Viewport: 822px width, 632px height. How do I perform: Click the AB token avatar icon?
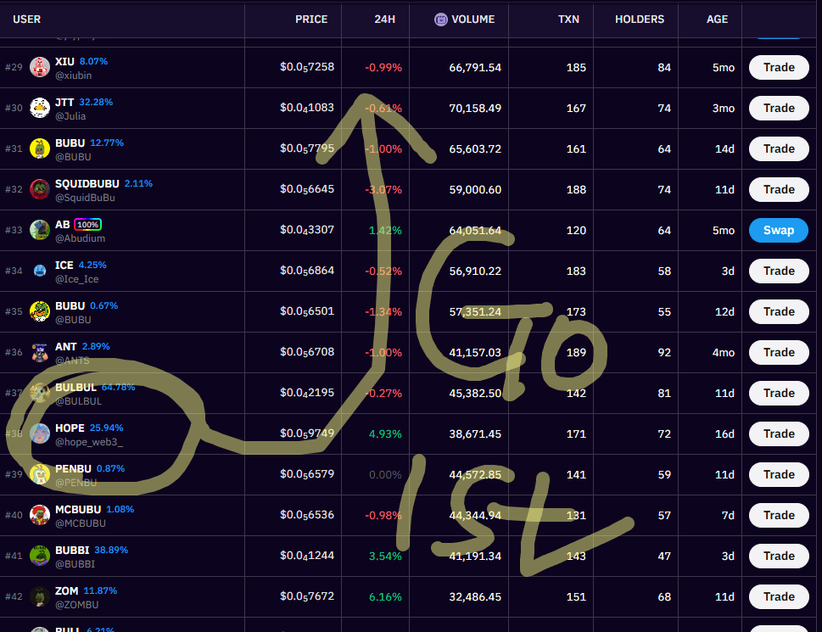tap(40, 230)
